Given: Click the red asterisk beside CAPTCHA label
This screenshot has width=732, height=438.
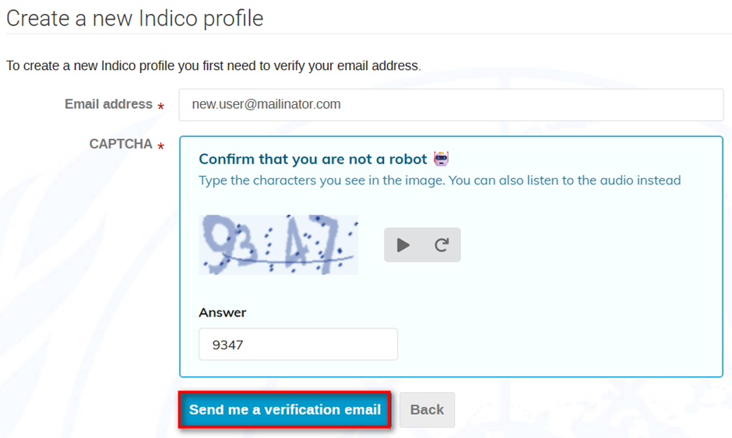Looking at the screenshot, I should click(160, 146).
